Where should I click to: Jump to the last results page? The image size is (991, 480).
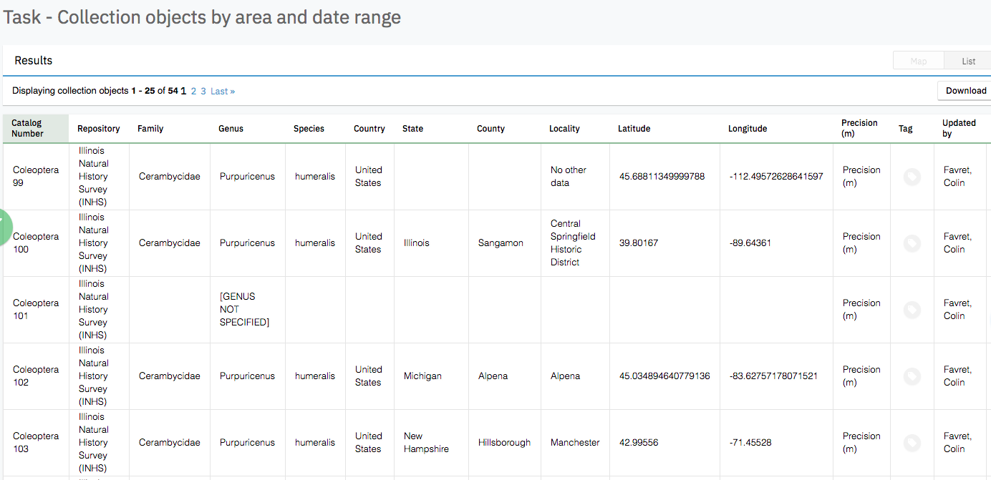222,91
